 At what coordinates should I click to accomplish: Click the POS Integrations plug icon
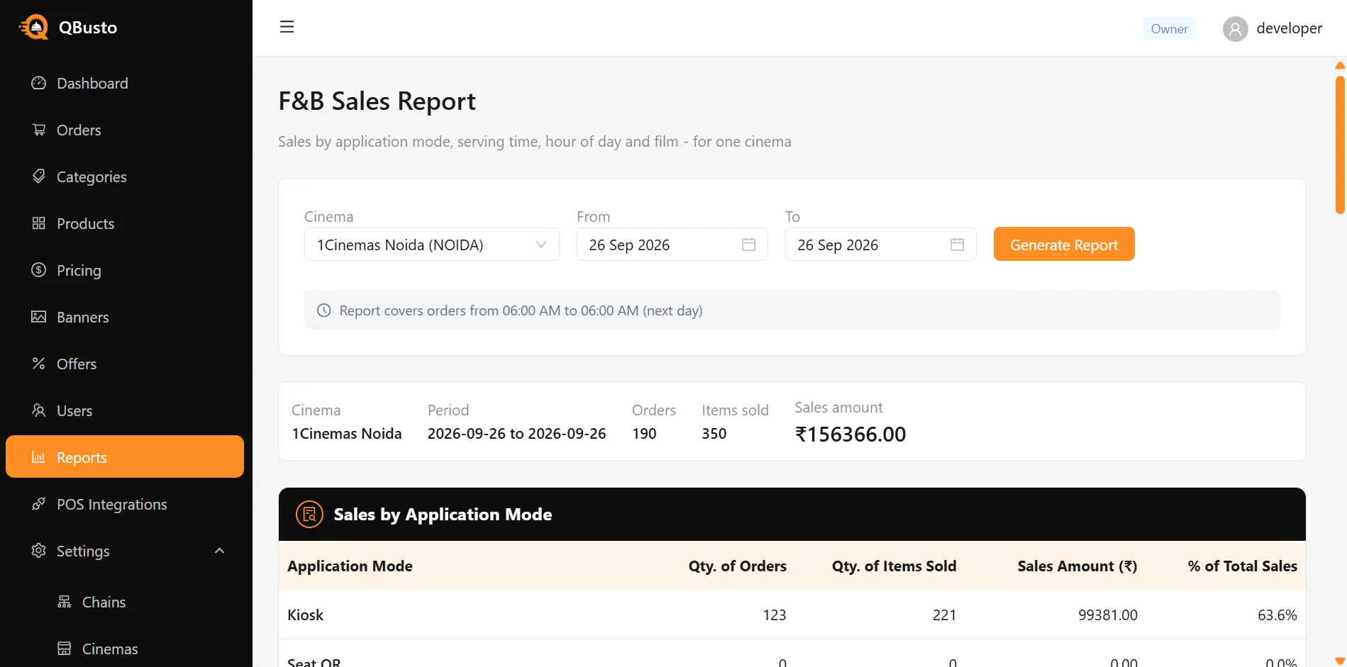pyautogui.click(x=39, y=504)
